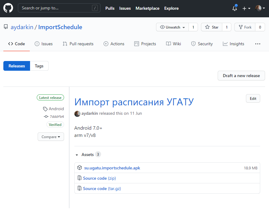This screenshot has height=214, width=269.
Task: Click the GitHub logo icon
Action: [x=8, y=8]
